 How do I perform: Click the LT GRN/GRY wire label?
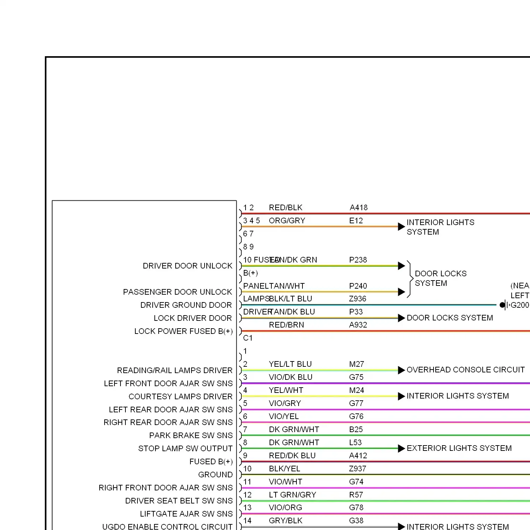pyautogui.click(x=293, y=495)
